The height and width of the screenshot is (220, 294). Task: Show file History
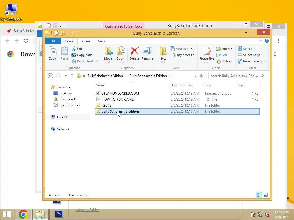[x=224, y=61]
